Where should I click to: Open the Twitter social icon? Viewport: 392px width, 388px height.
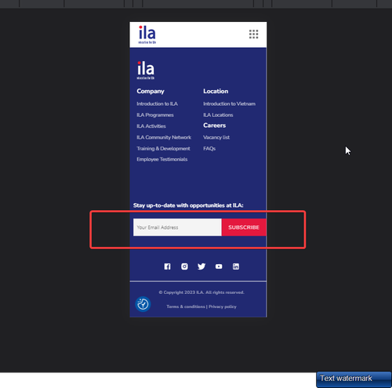pos(201,267)
